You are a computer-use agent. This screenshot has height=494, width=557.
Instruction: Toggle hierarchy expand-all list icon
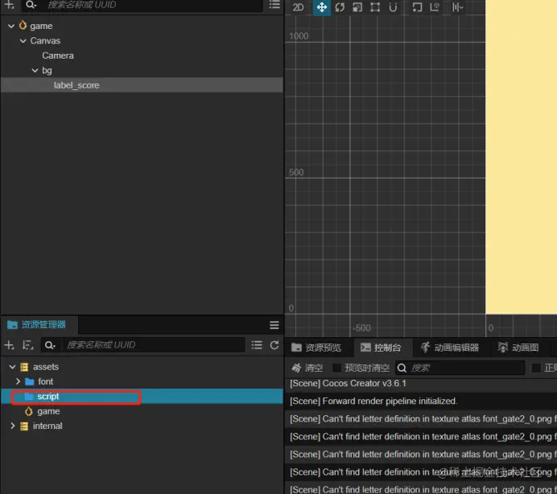274,5
